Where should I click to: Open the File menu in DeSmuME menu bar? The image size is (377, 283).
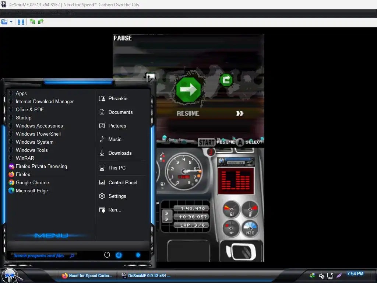pos(7,13)
